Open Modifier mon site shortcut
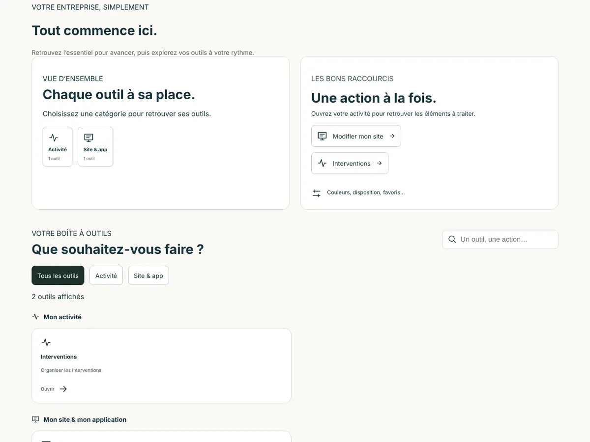 (356, 136)
